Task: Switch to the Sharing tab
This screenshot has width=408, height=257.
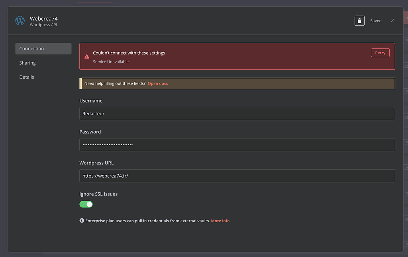Action: pos(27,63)
